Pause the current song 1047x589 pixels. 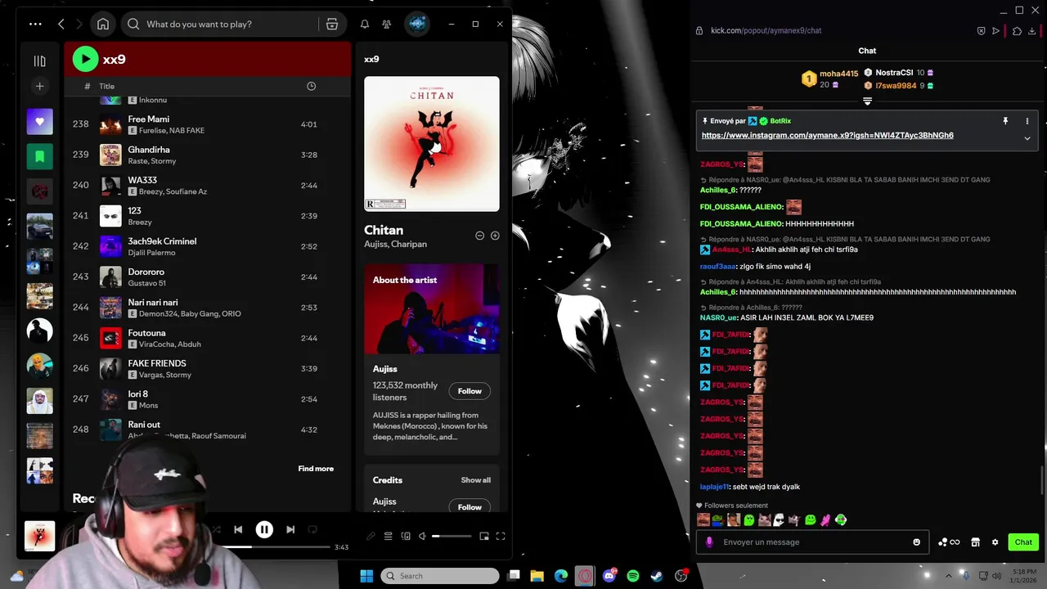[x=264, y=530]
